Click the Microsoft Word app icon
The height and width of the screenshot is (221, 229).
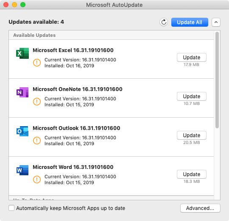22,170
